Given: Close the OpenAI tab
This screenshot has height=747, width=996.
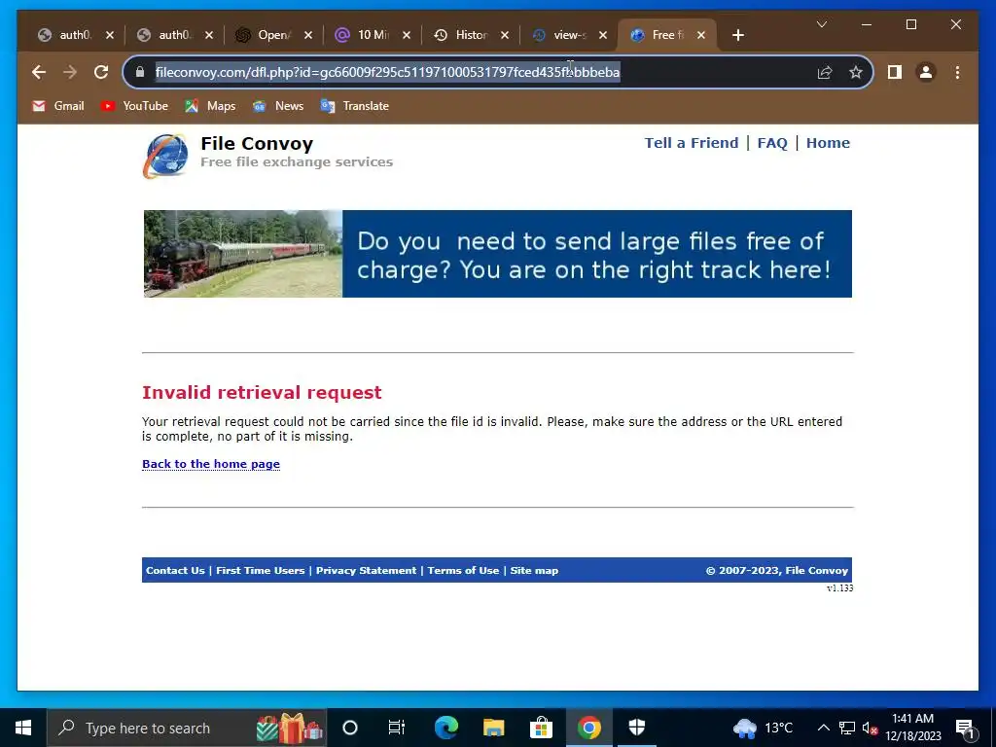Looking at the screenshot, I should click(x=308, y=35).
